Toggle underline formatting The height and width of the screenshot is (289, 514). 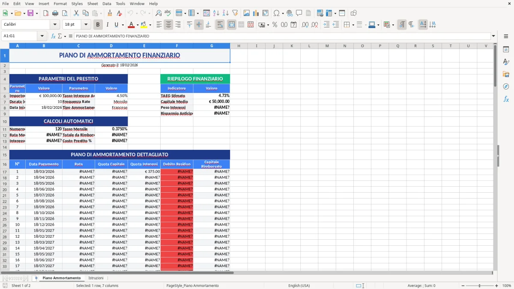coord(116,24)
